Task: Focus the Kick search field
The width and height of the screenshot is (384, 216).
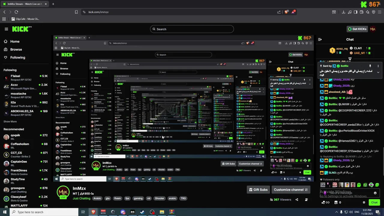Action: click(192, 29)
